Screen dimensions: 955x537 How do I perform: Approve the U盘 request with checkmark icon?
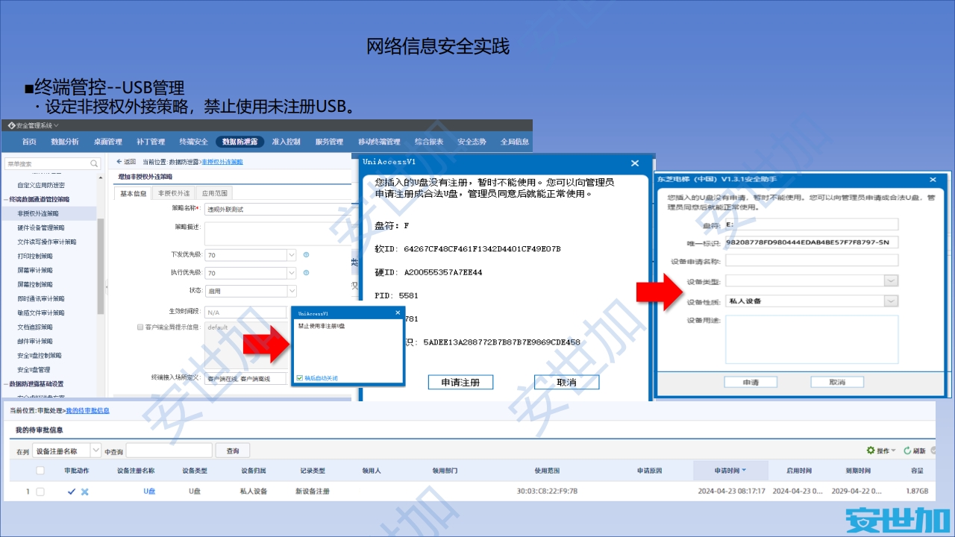point(72,492)
